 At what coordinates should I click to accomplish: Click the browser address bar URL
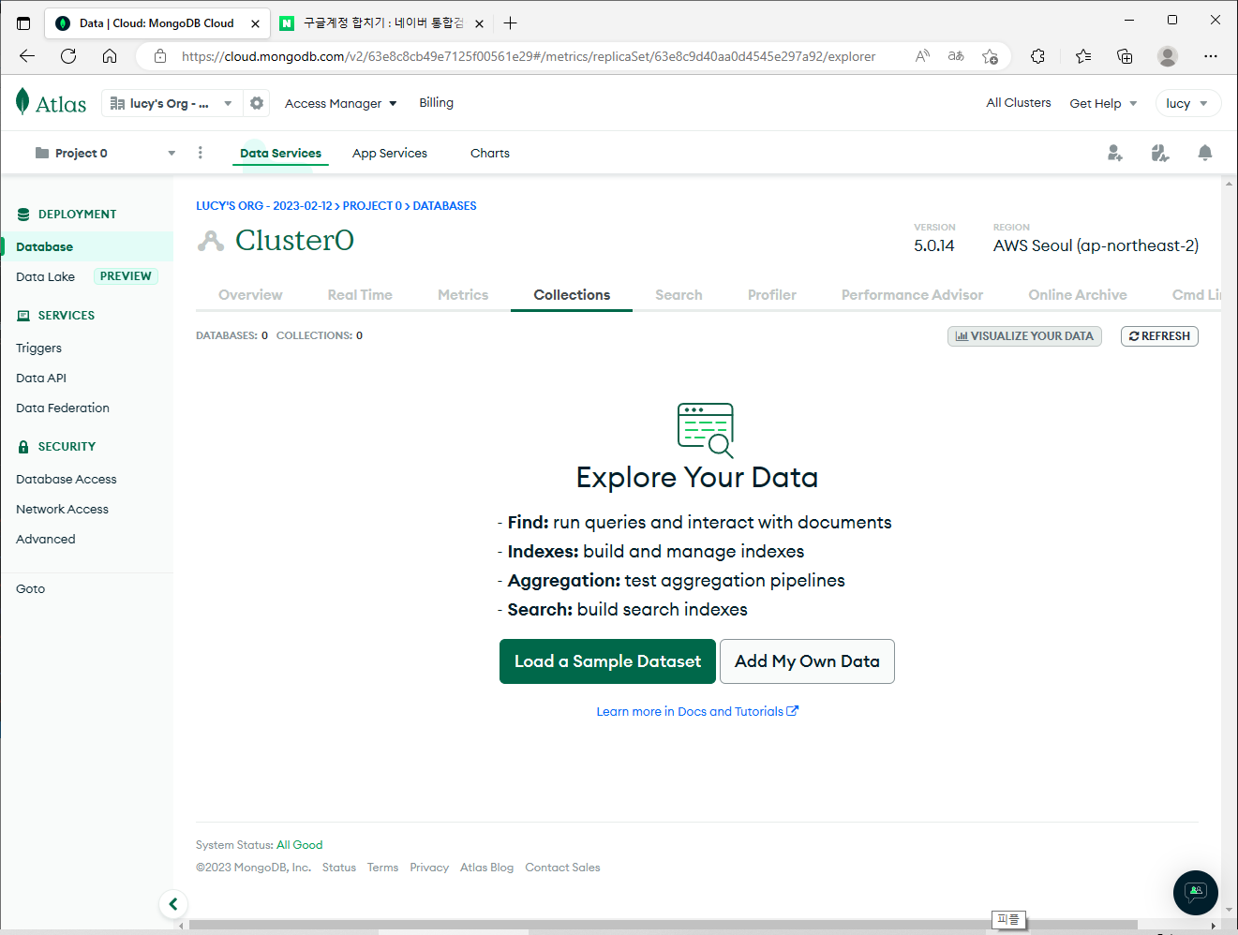[529, 56]
